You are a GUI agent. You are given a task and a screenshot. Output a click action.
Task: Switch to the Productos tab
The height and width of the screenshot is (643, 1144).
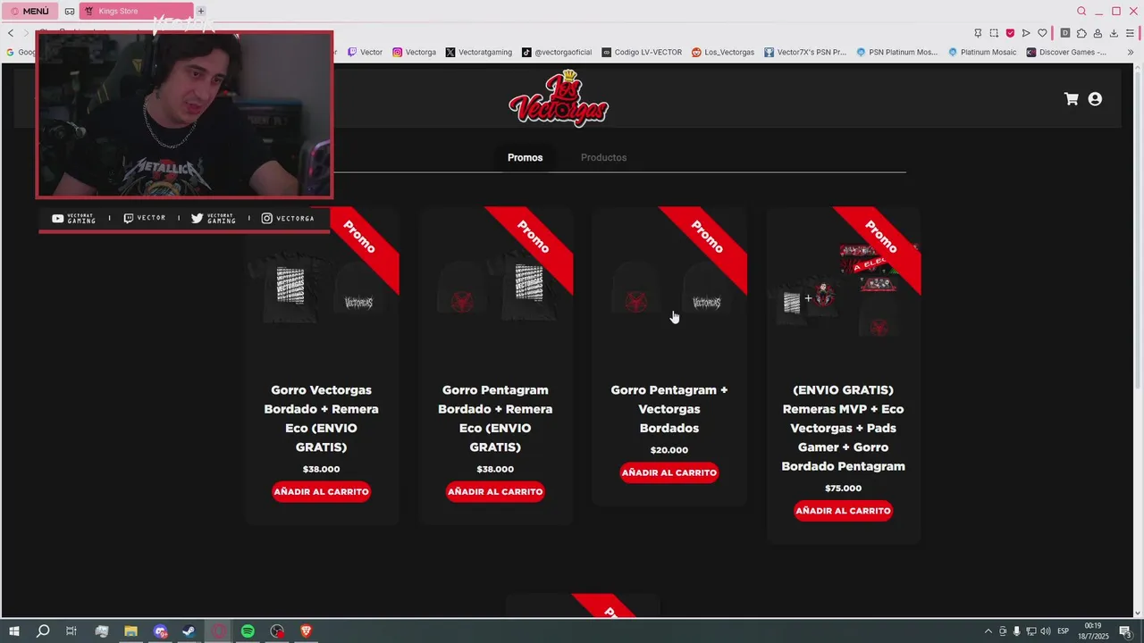tap(603, 157)
